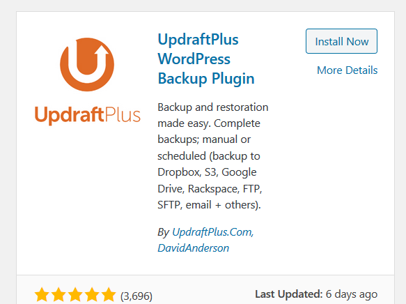The width and height of the screenshot is (406, 304).
Task: Click the plugin description paragraph
Action: point(213,156)
